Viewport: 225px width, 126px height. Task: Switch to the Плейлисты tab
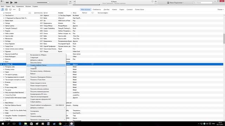(x=97, y=9)
